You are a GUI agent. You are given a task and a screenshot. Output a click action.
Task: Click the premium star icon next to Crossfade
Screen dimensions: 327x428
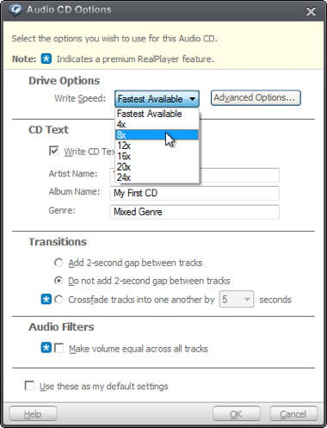coord(46,299)
